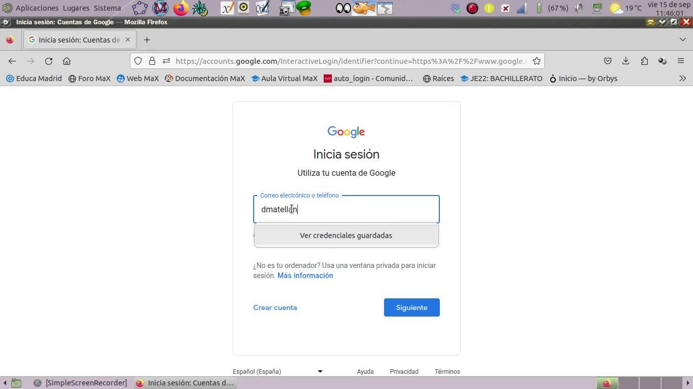The width and height of the screenshot is (693, 389).
Task: Click the Siguiente button
Action: click(412, 307)
